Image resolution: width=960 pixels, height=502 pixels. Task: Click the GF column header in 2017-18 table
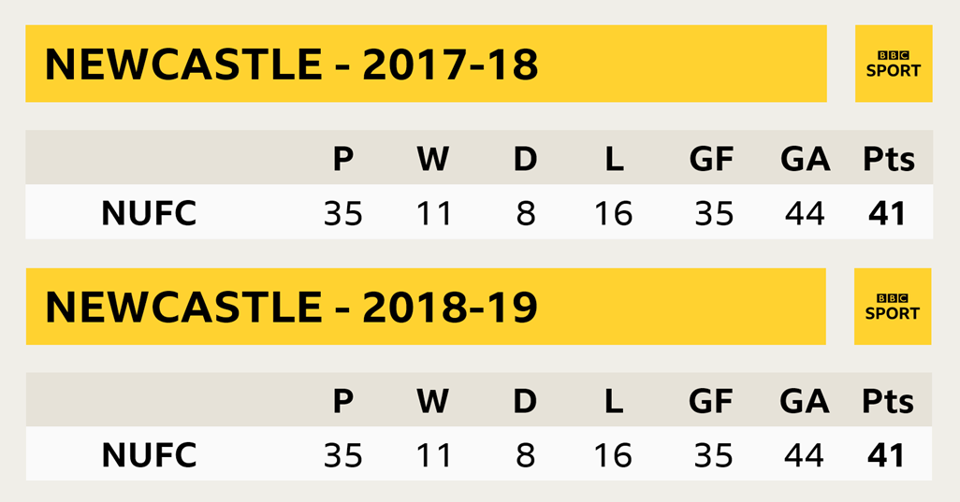pos(711,159)
